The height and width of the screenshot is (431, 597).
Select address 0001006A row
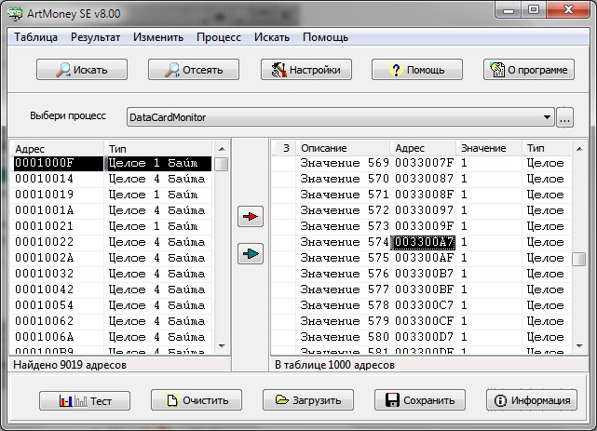pyautogui.click(x=113, y=337)
